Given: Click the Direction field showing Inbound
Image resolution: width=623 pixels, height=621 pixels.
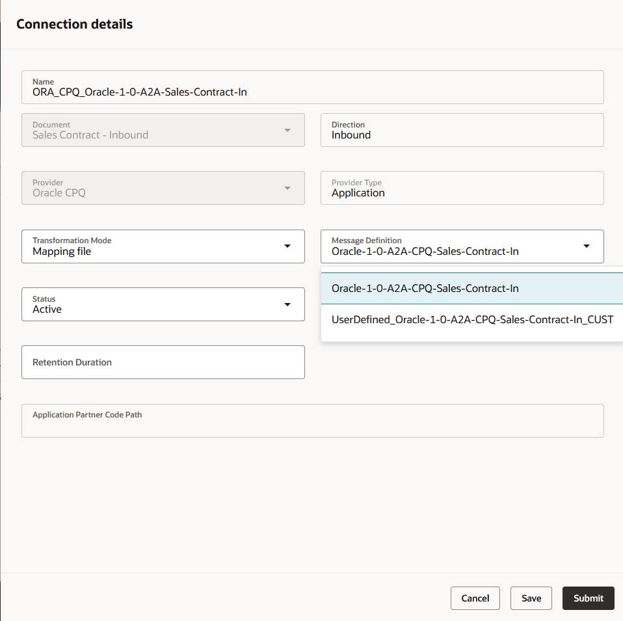Looking at the screenshot, I should coord(462,130).
